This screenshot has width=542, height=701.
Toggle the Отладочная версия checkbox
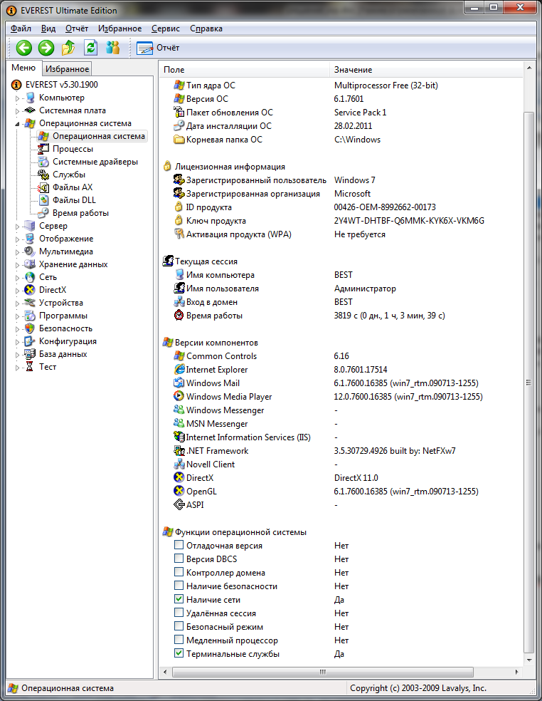click(x=179, y=545)
